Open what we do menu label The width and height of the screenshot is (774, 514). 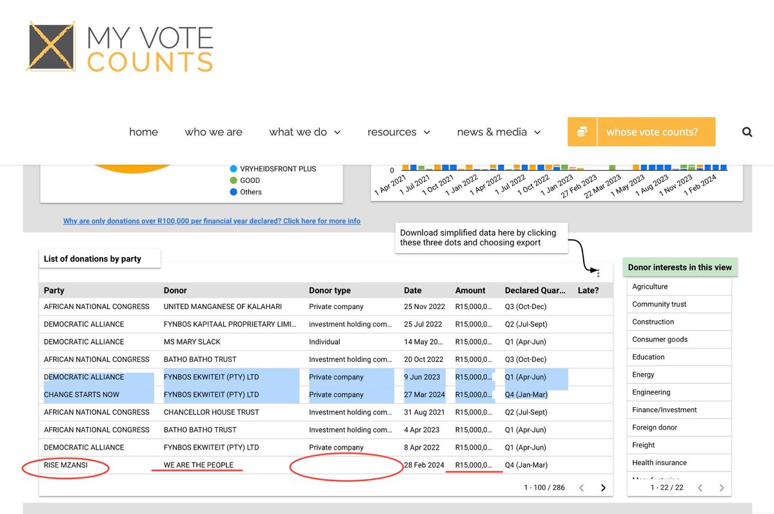coord(298,132)
